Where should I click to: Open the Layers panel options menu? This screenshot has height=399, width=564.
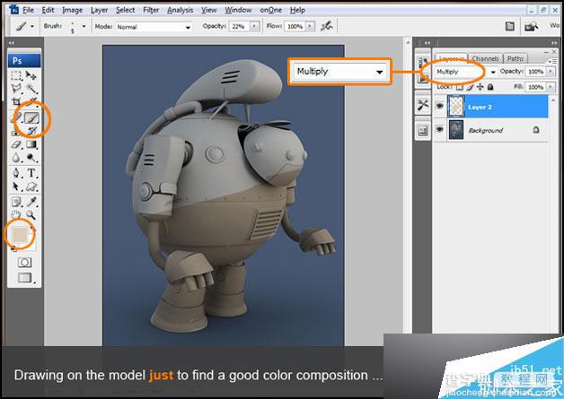553,61
